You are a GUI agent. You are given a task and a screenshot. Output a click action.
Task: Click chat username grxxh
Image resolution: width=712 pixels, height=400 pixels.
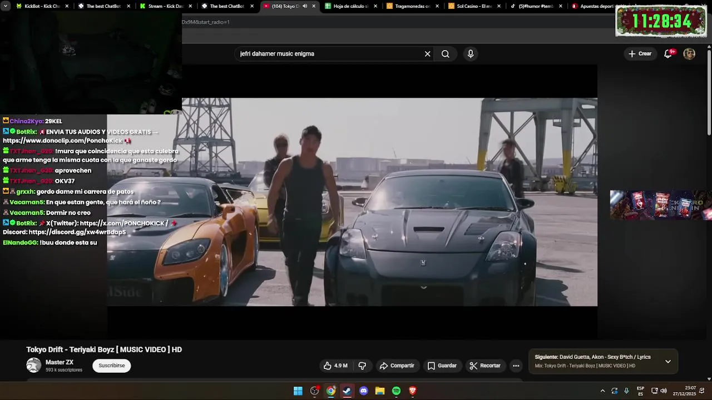click(25, 192)
